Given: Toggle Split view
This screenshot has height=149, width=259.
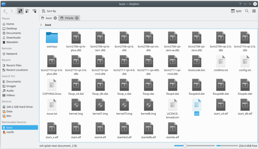Looking at the screenshot, I should coord(236,11).
